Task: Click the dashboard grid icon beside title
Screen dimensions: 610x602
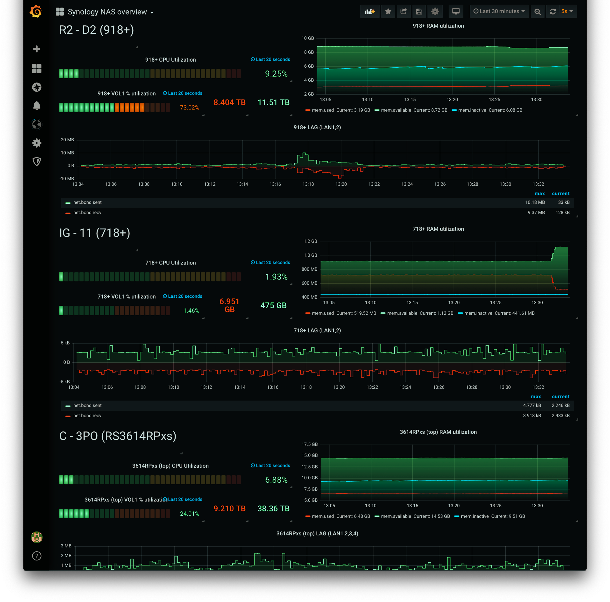Action: (60, 12)
